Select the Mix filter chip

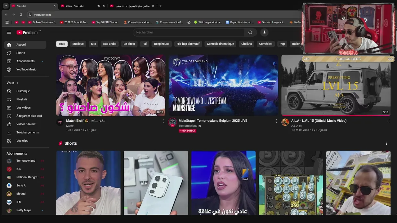[93, 44]
